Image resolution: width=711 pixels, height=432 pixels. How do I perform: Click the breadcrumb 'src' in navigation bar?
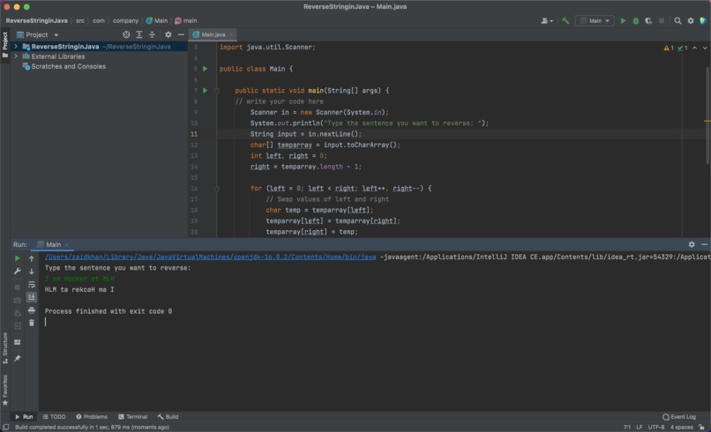point(79,21)
